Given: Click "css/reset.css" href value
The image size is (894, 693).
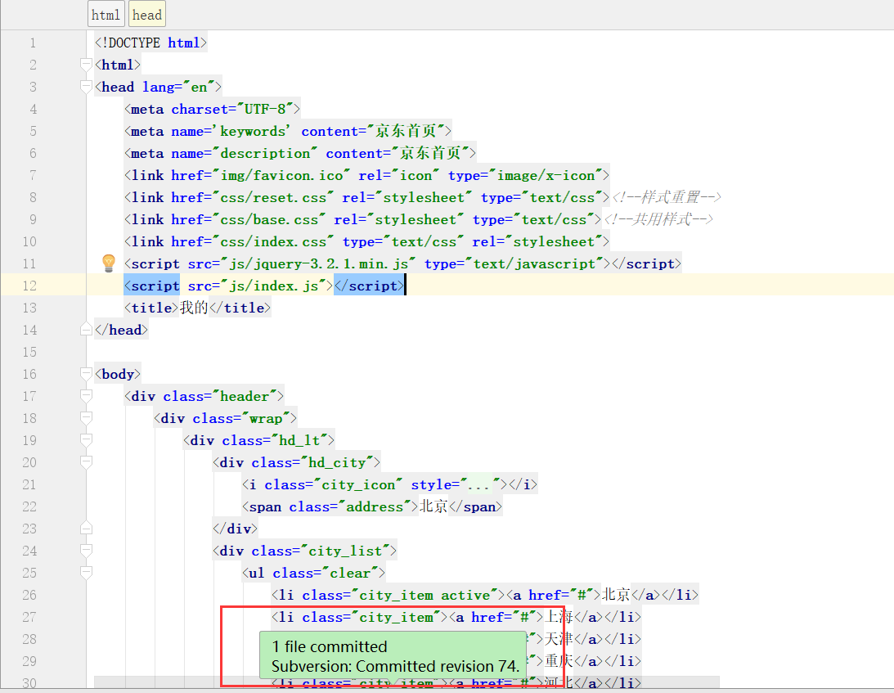Looking at the screenshot, I should [273, 197].
